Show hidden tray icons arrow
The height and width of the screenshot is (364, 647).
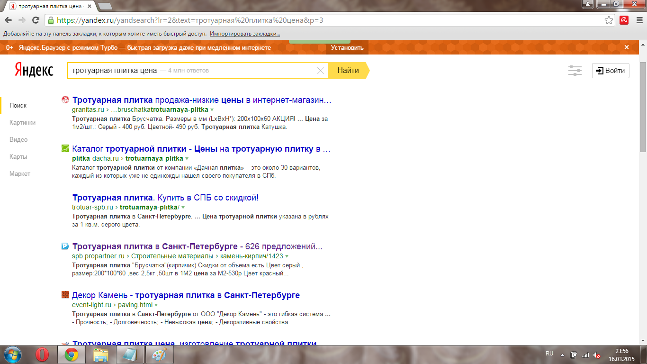(x=562, y=355)
